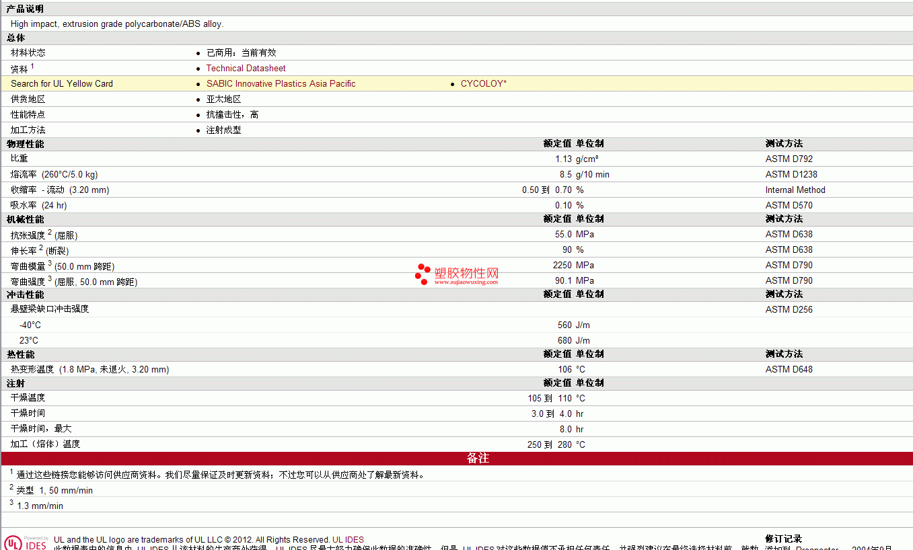Select the ASTM D256 test method
This screenshot has width=913, height=550.
(789, 309)
